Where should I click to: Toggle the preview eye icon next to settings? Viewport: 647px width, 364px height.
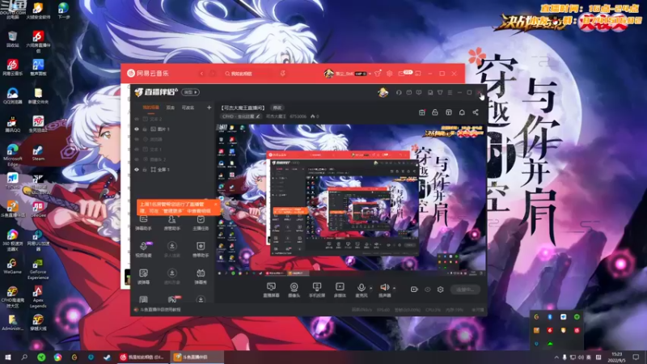[x=428, y=290]
